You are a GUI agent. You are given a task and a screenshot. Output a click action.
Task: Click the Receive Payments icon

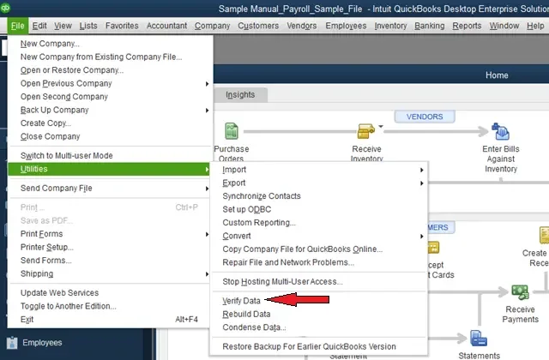pos(520,292)
